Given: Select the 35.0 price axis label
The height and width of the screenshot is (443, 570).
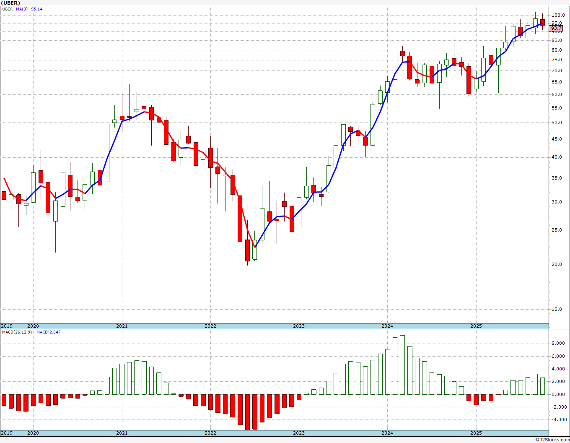Looking at the screenshot, I should tap(557, 178).
